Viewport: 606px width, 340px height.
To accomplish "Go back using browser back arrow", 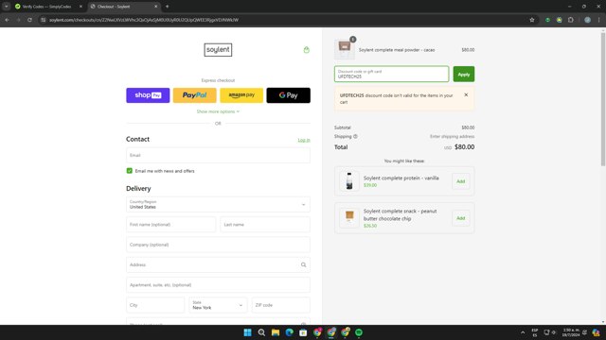I will [x=7, y=20].
